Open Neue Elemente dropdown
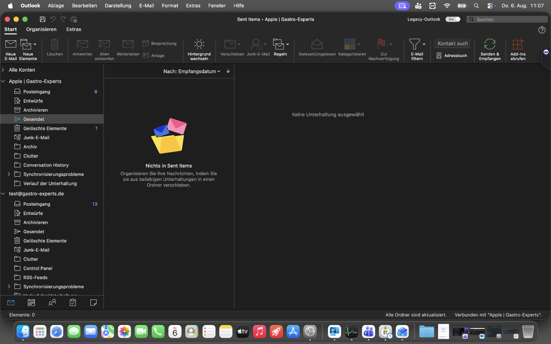551x344 pixels. (35, 44)
